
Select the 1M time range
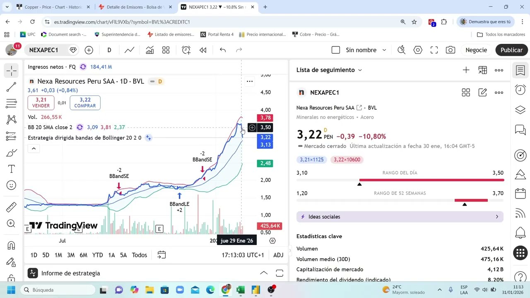point(58,255)
